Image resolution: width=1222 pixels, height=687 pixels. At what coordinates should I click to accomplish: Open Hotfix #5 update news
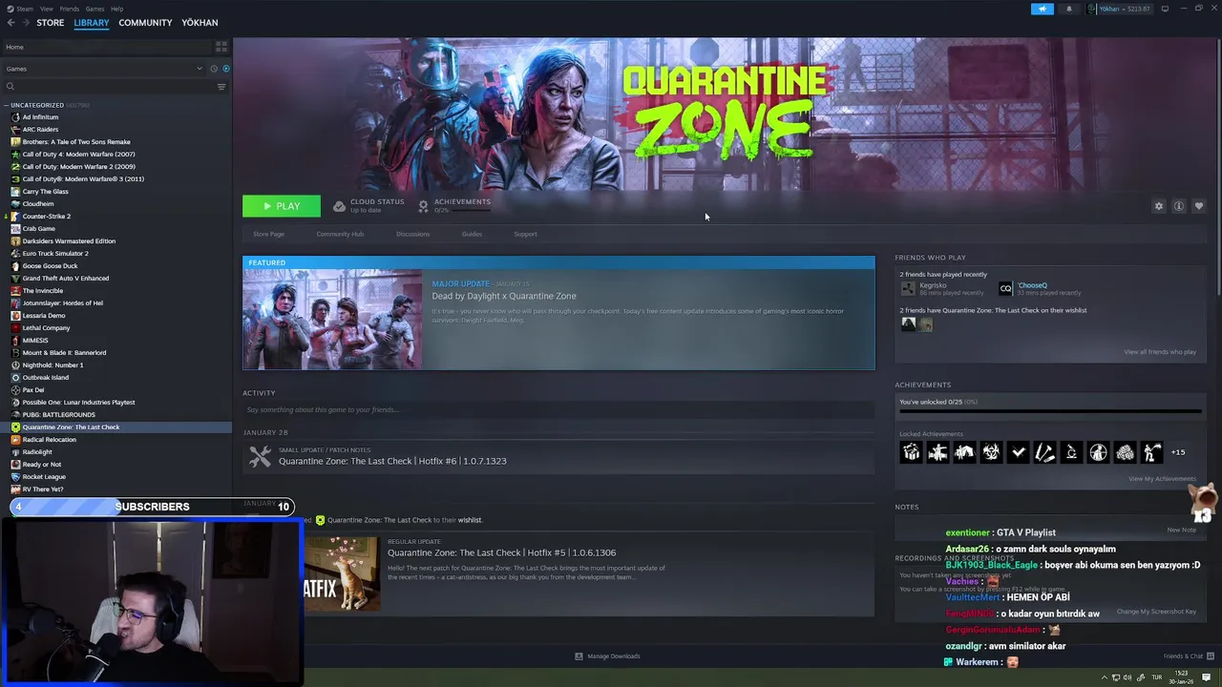[x=501, y=552]
